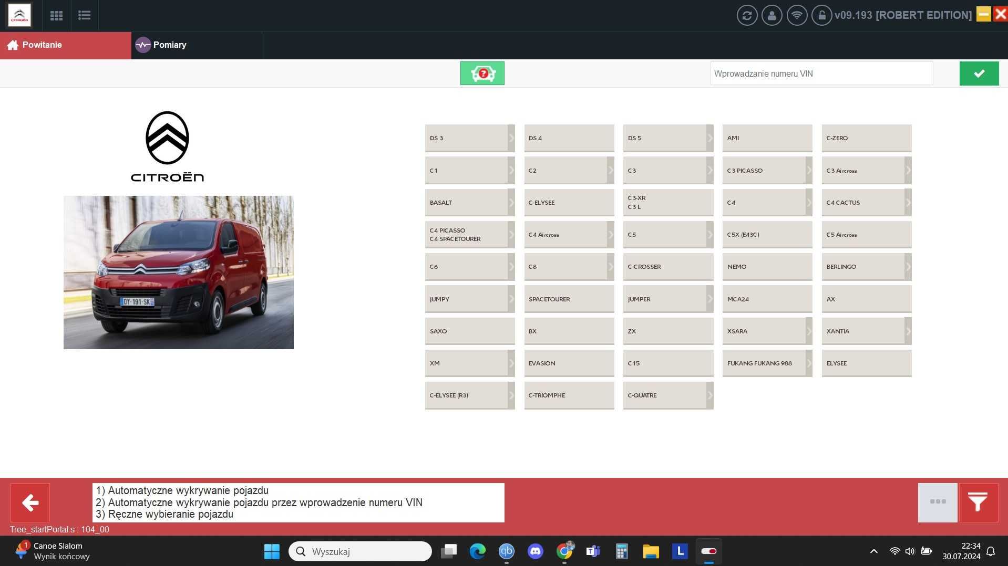This screenshot has width=1008, height=566.
Task: Select the AMI model button
Action: 767,138
